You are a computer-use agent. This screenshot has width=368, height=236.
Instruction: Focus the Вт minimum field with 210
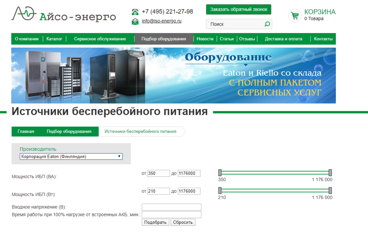[x=158, y=191]
